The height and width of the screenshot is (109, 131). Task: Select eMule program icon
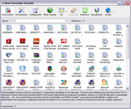tap(64, 69)
